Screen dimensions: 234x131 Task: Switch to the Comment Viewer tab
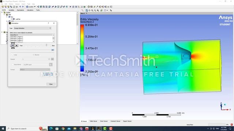click(x=116, y=121)
